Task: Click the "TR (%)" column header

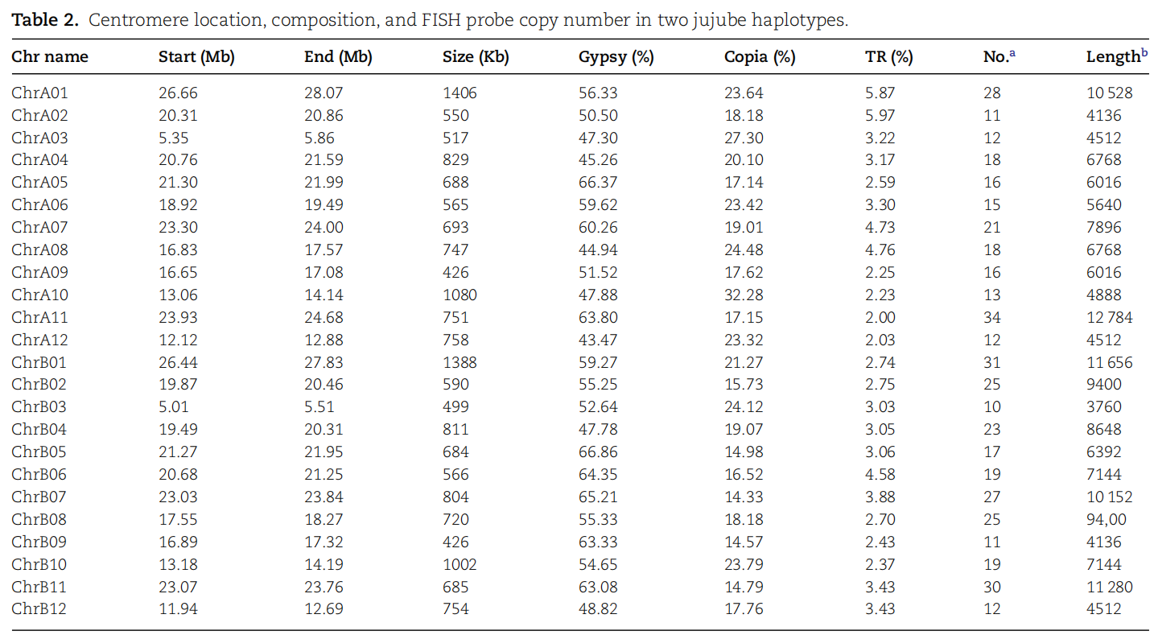Action: click(888, 57)
